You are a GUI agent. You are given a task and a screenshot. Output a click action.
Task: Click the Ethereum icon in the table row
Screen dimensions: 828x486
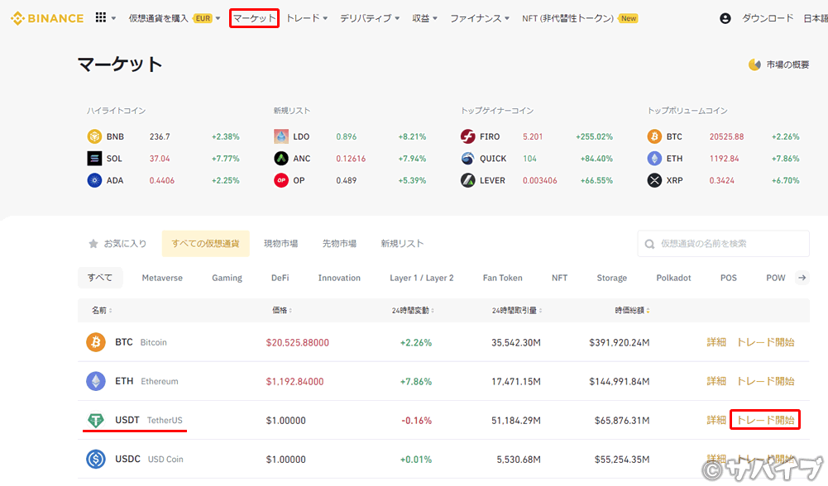pyautogui.click(x=96, y=381)
